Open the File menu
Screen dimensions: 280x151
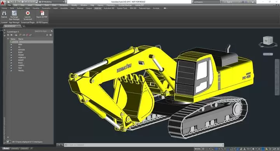point(9,5)
